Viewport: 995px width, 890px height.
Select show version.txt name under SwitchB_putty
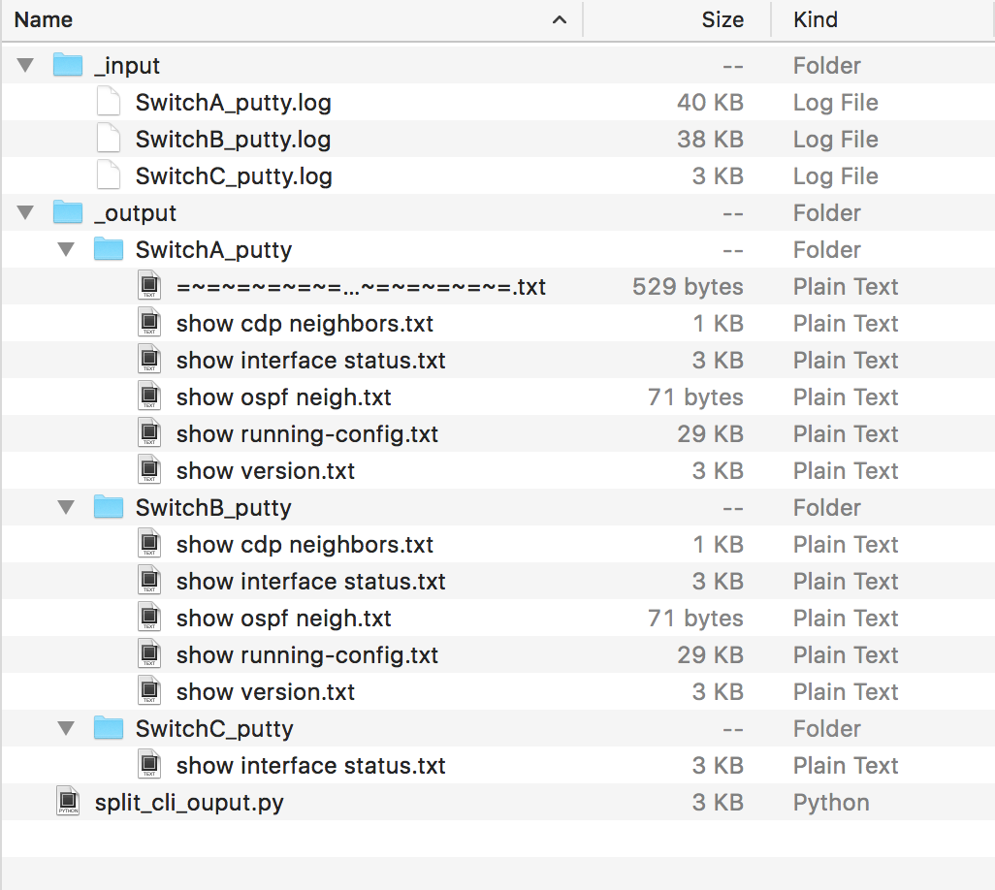click(266, 691)
